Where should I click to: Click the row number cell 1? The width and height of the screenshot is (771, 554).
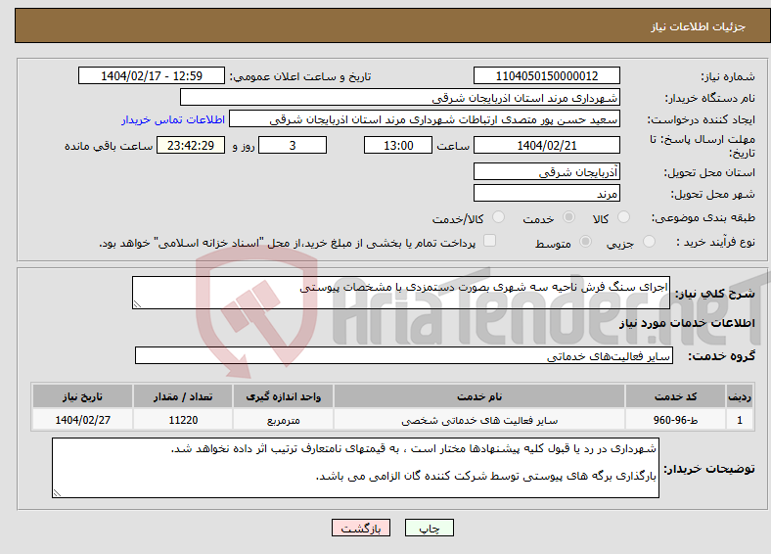click(x=740, y=420)
